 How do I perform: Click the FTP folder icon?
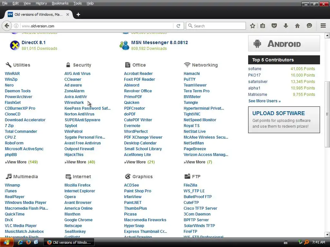click(187, 176)
